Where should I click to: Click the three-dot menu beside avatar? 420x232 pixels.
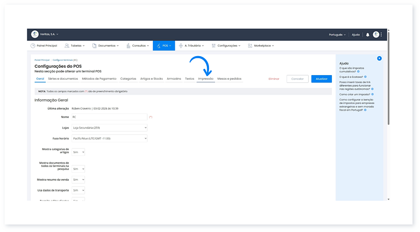coord(382,35)
